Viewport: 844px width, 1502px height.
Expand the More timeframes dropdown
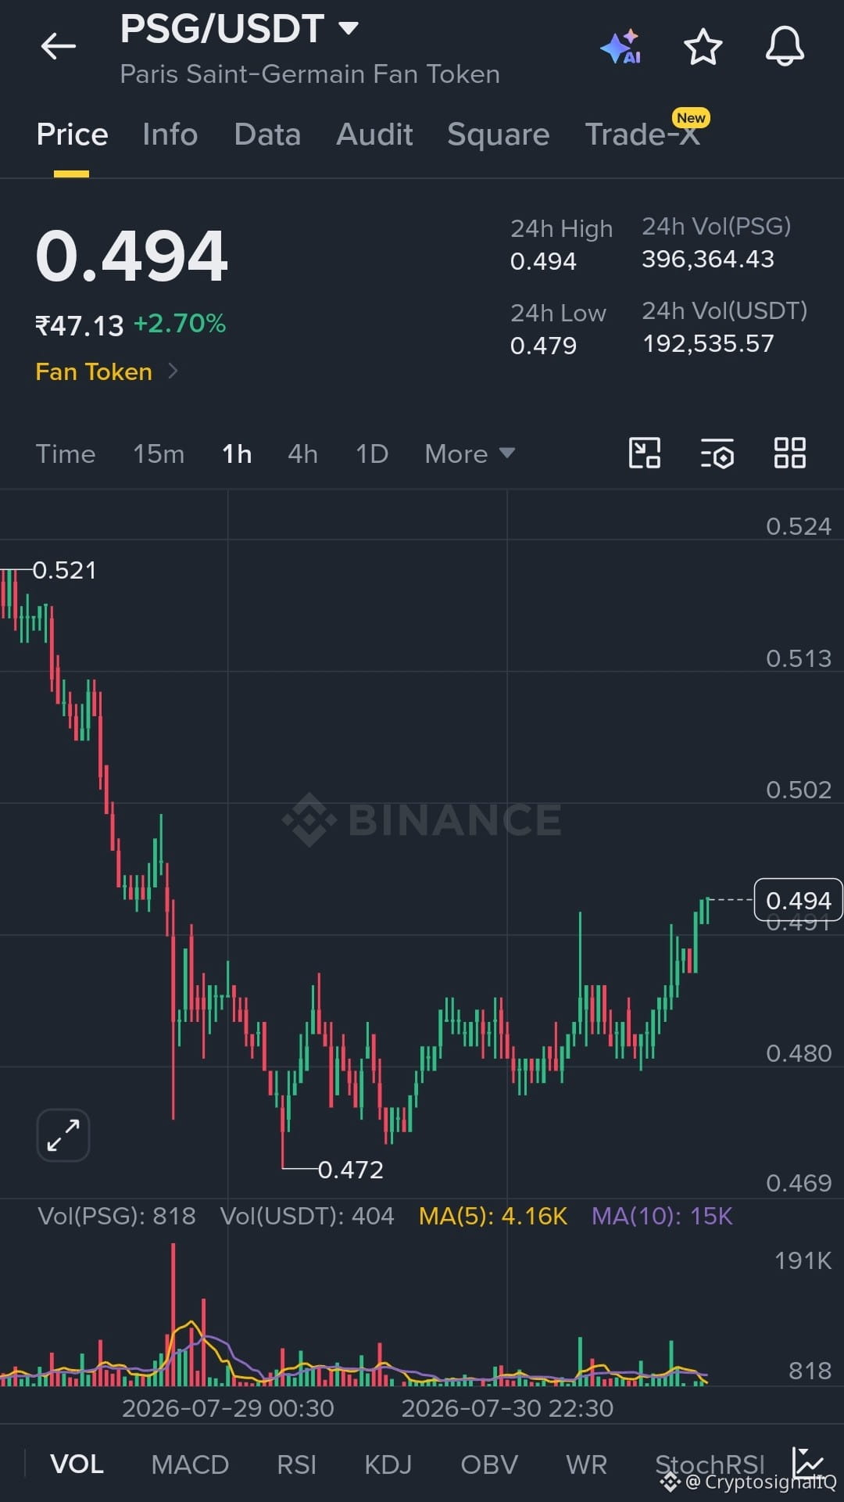point(470,453)
